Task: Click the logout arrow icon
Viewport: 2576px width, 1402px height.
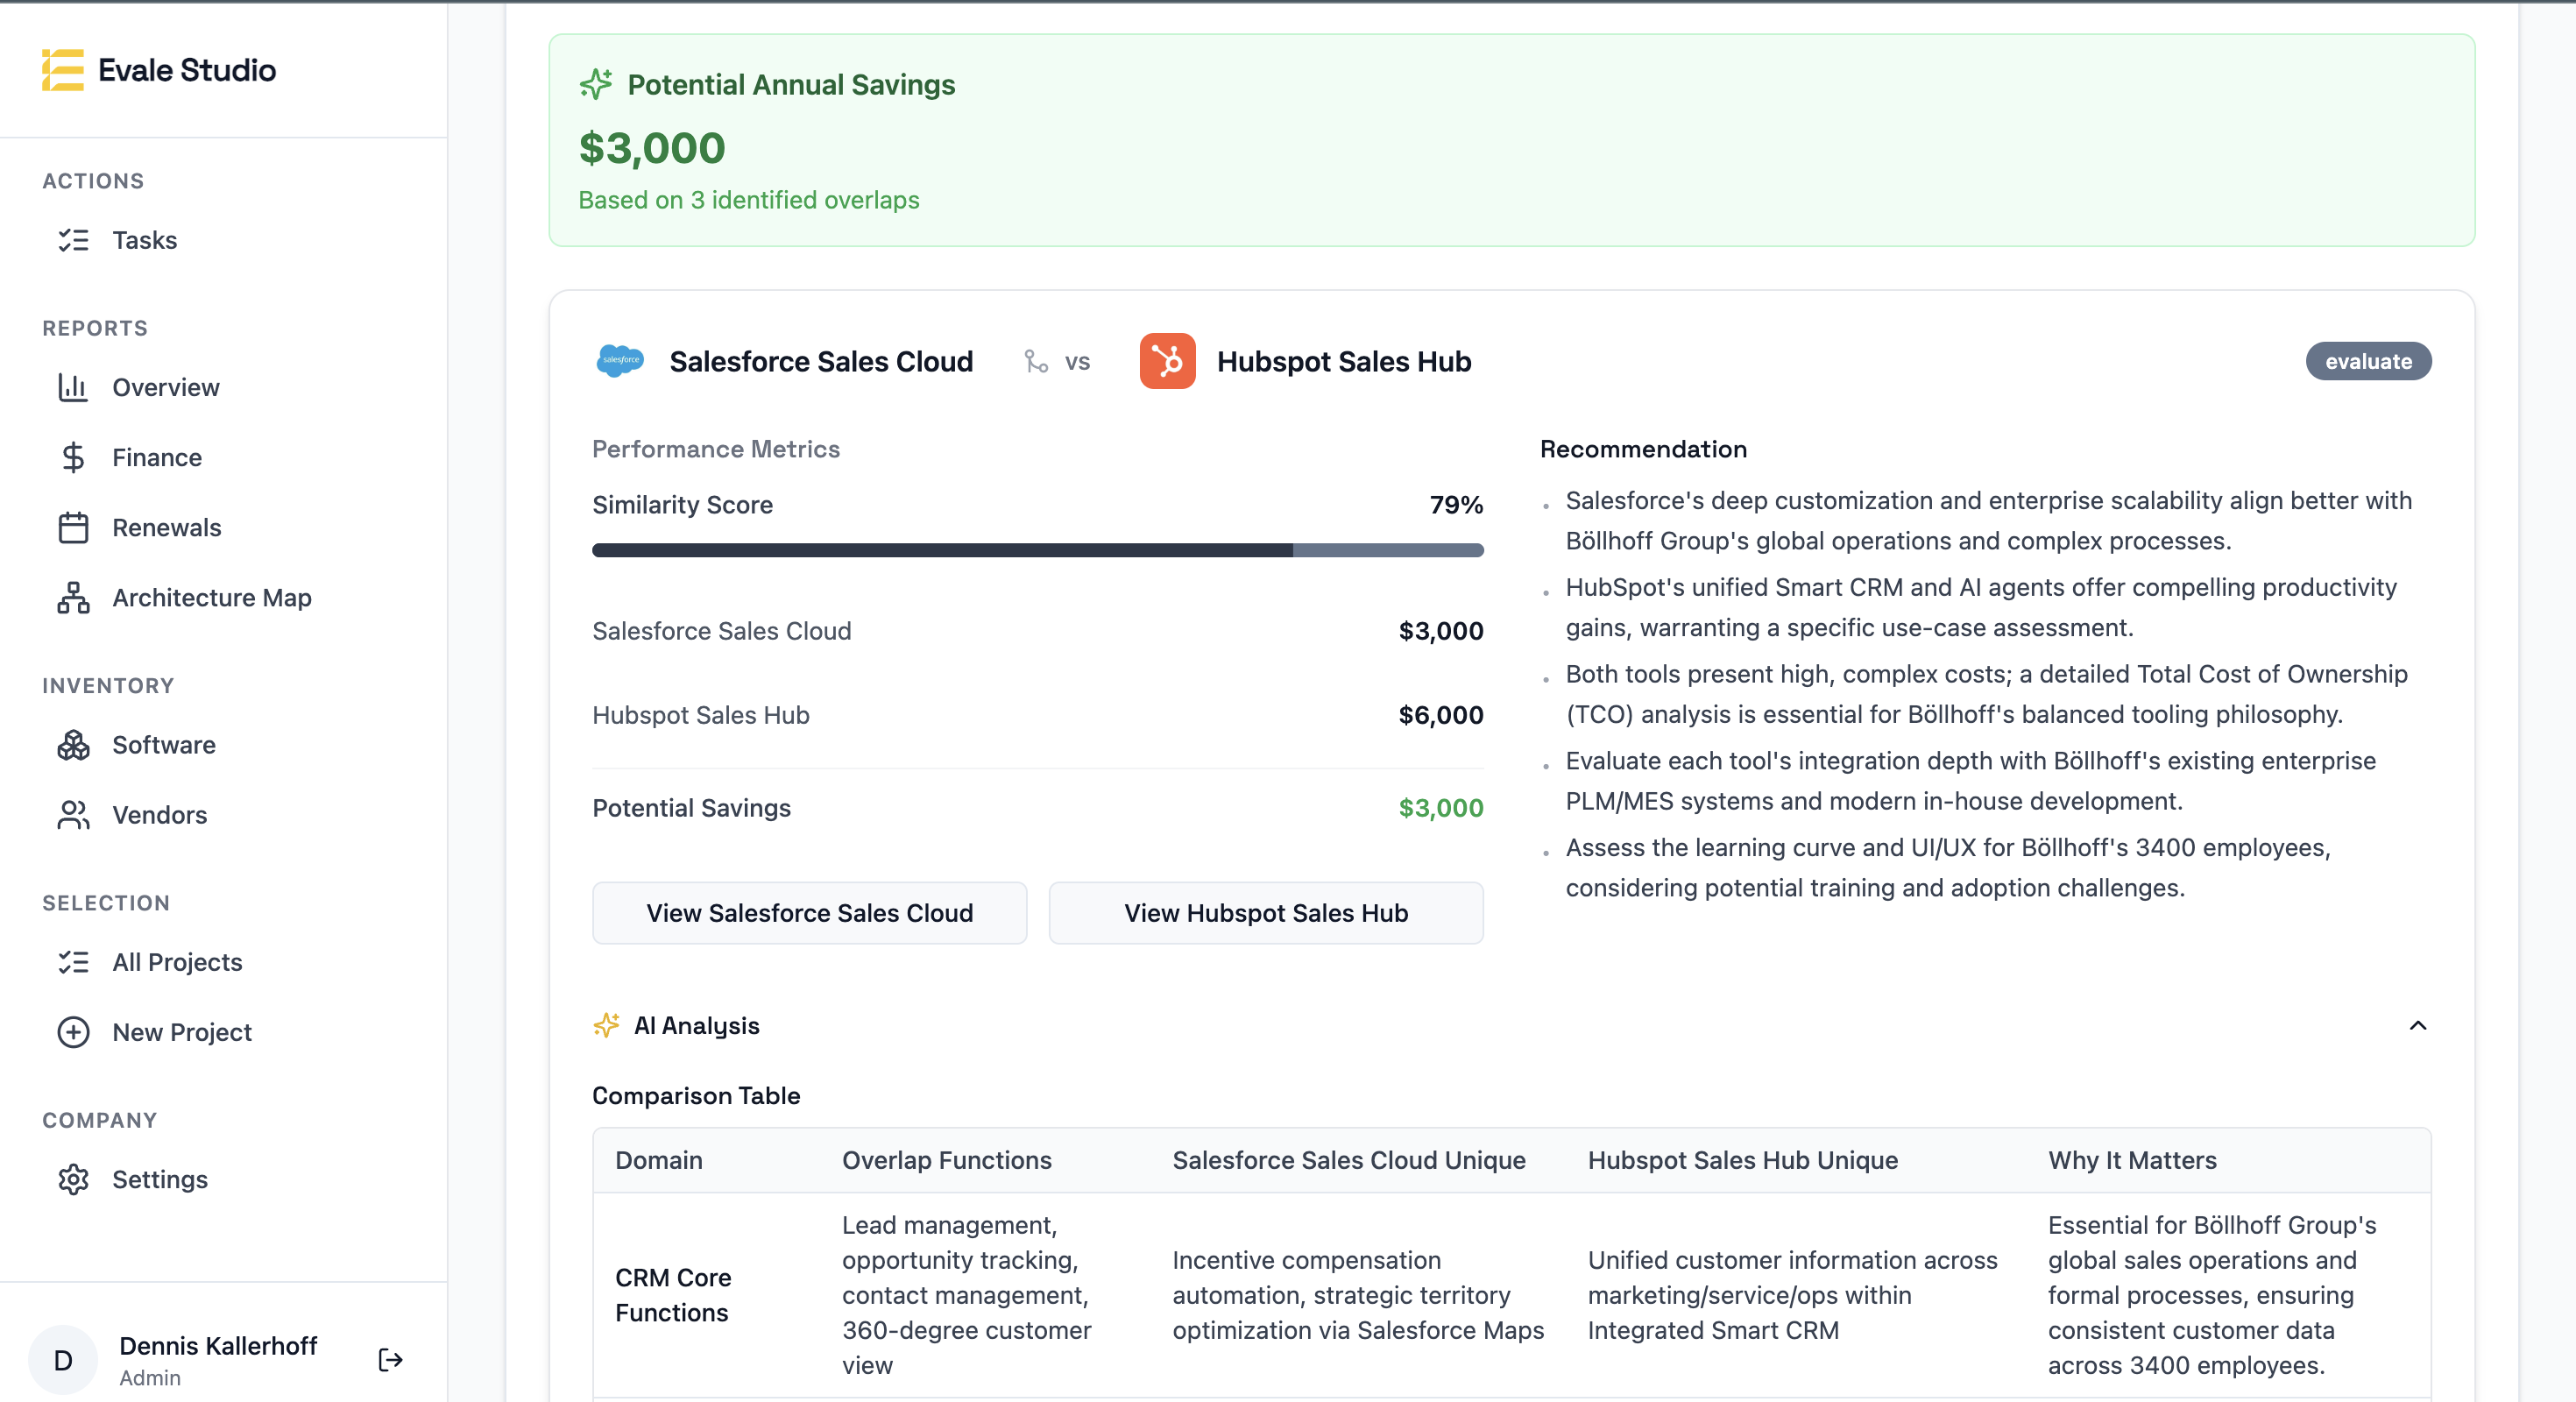Action: (390, 1359)
